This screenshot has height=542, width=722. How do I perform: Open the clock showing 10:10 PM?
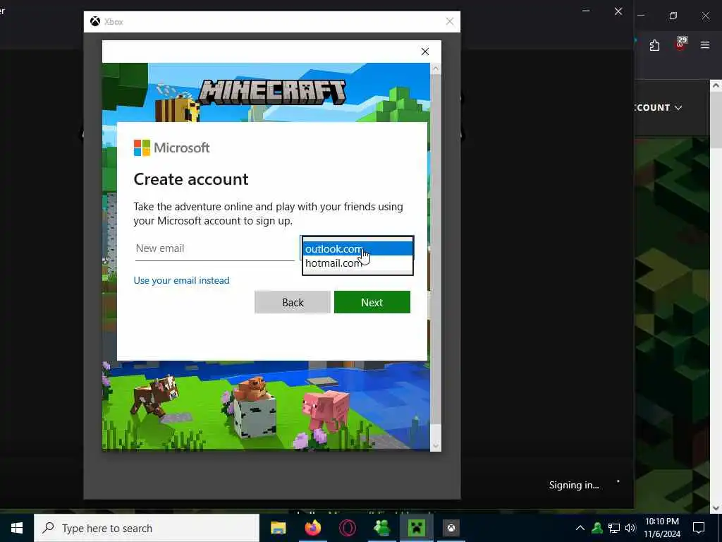click(661, 528)
